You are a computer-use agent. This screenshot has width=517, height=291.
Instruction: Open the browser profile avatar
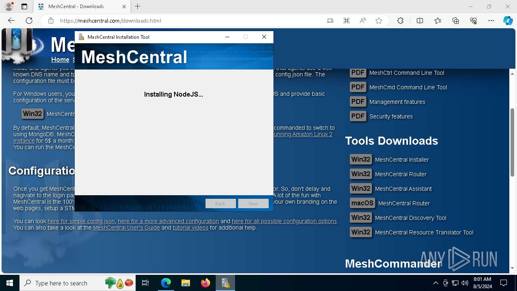pos(8,6)
